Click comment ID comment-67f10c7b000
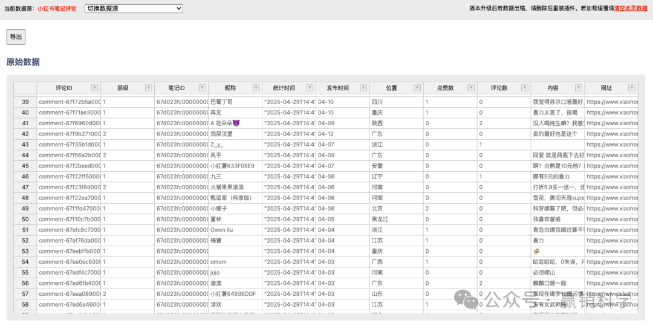 (x=69, y=219)
